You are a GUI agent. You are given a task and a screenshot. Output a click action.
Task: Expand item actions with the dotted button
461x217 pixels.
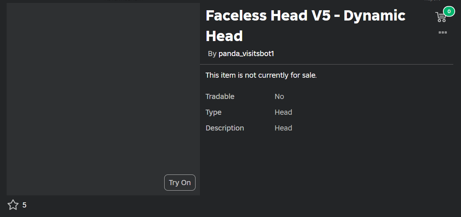442,33
